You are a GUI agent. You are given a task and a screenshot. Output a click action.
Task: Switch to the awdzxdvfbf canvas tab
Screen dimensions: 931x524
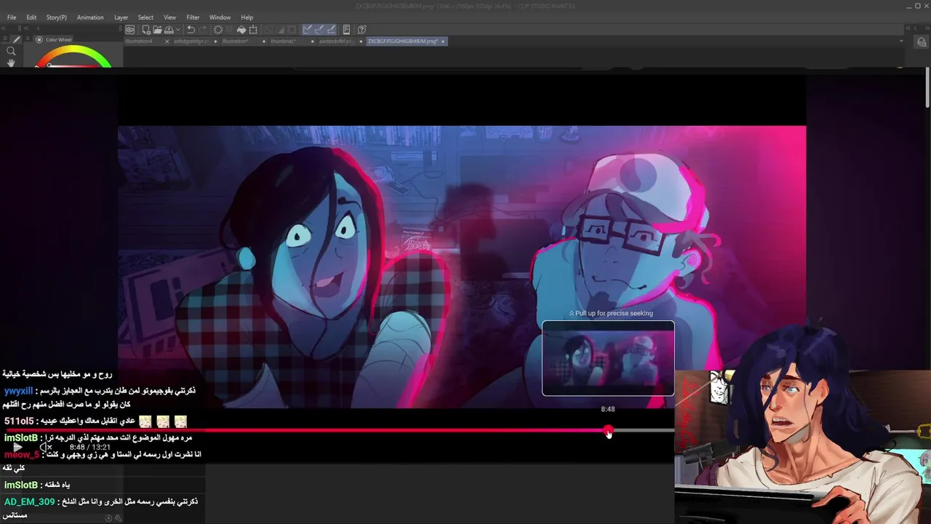pyautogui.click(x=336, y=41)
